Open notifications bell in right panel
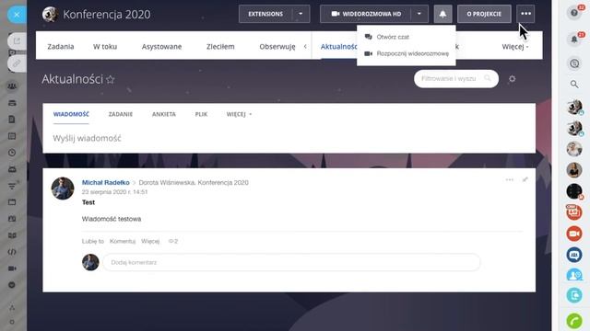Viewport: 590px width, 331px height. pos(574,39)
